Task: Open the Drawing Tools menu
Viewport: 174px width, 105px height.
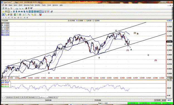Action: [x=29, y=5]
